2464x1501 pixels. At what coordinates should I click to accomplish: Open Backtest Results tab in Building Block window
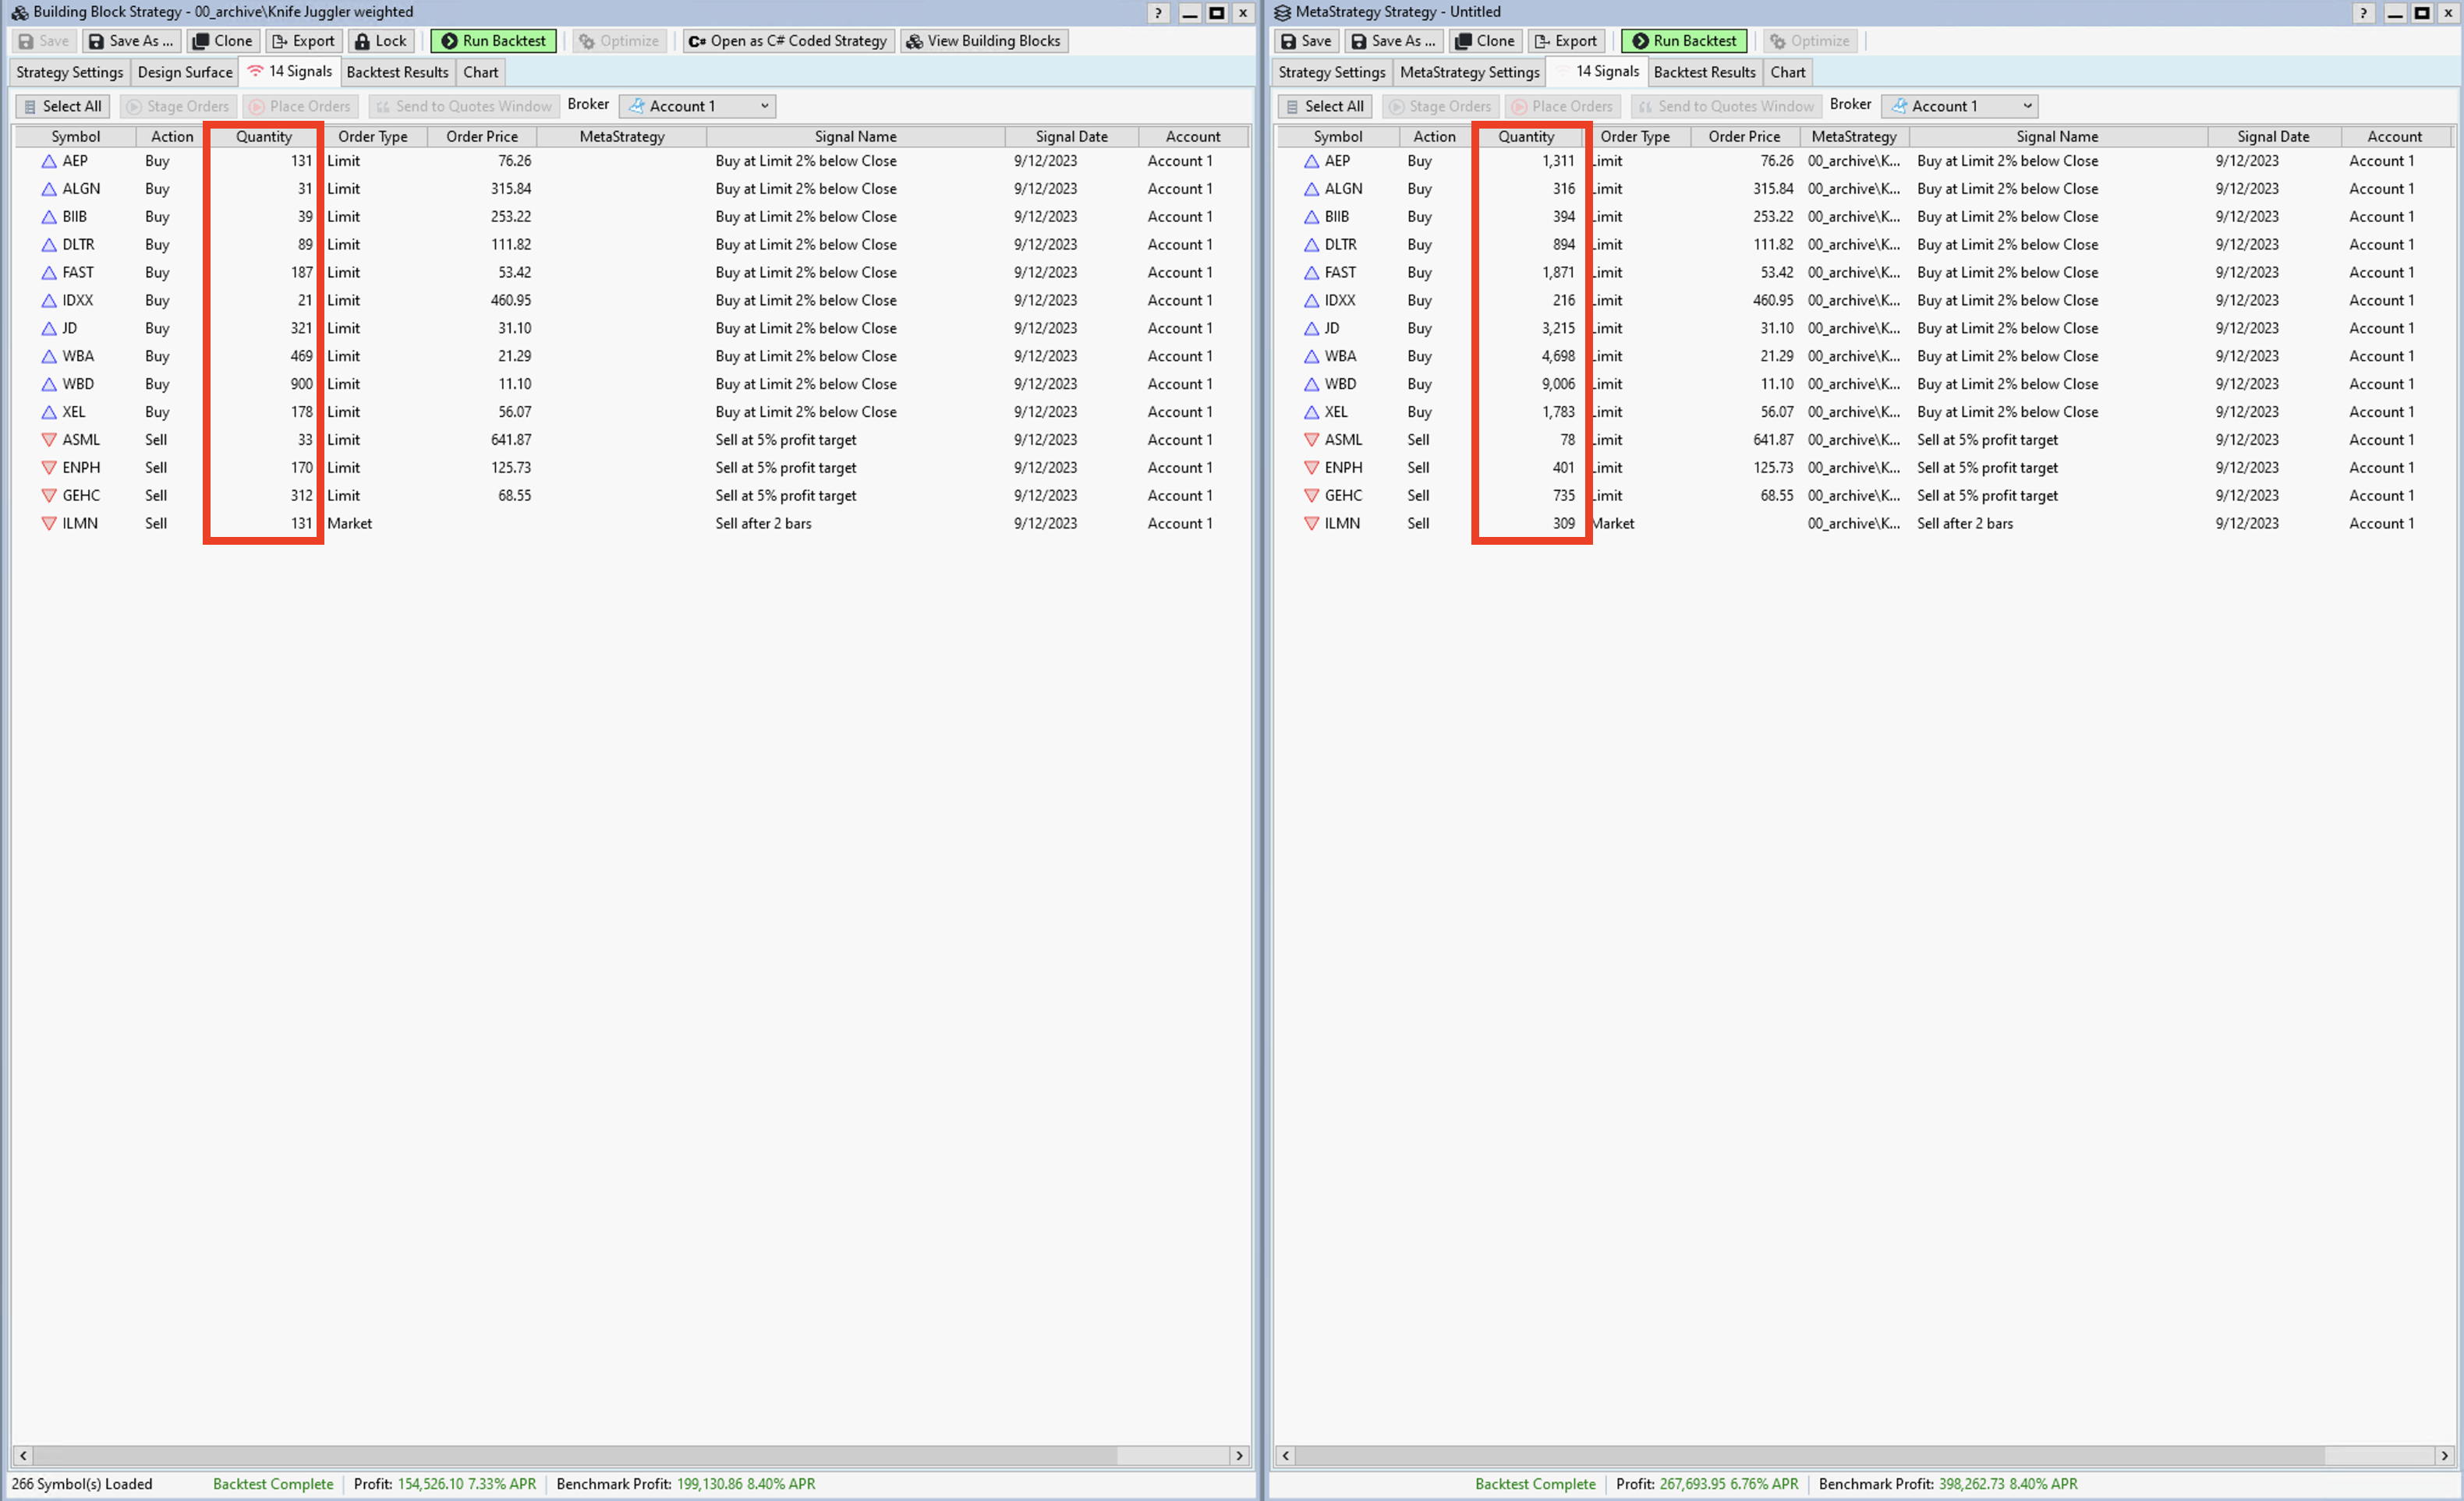click(x=397, y=72)
